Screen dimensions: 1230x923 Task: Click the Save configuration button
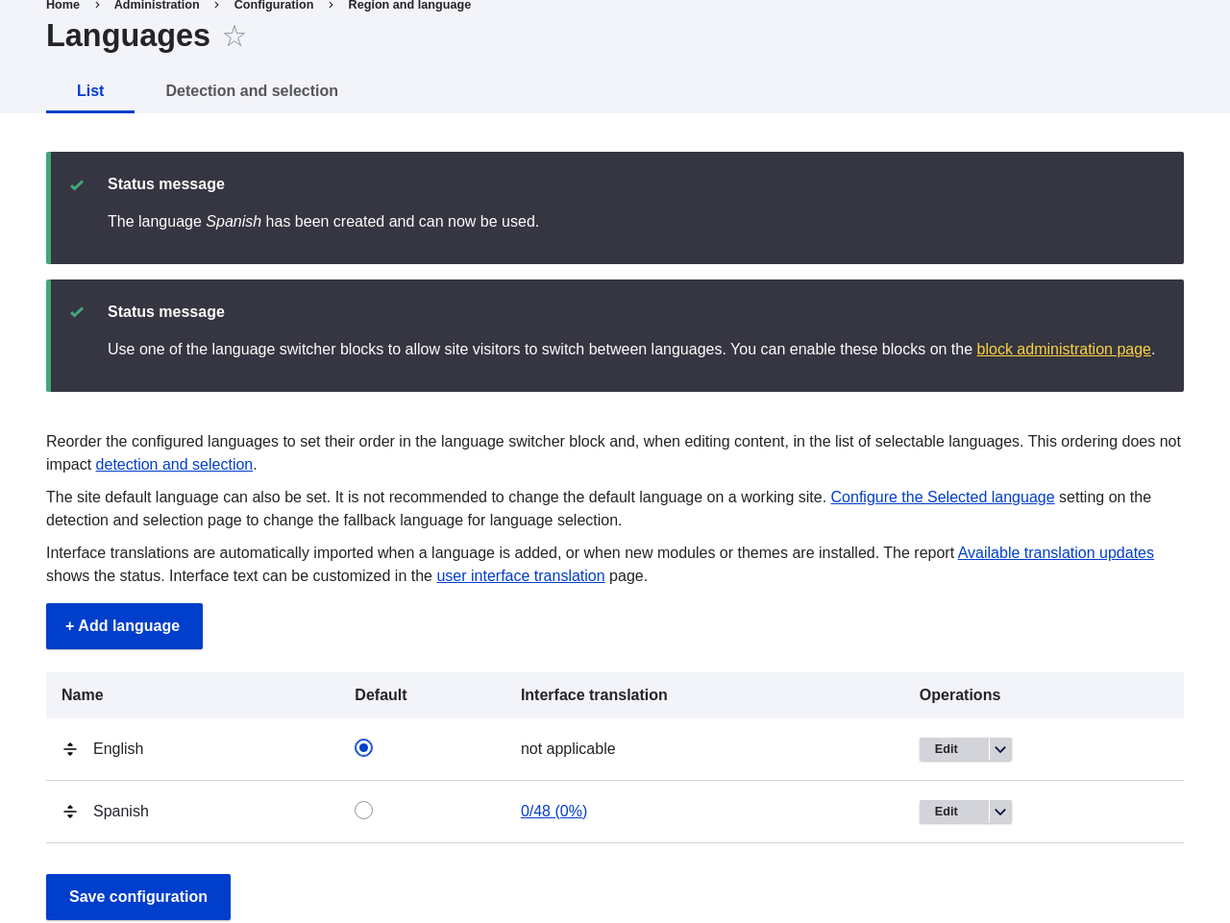tap(137, 896)
